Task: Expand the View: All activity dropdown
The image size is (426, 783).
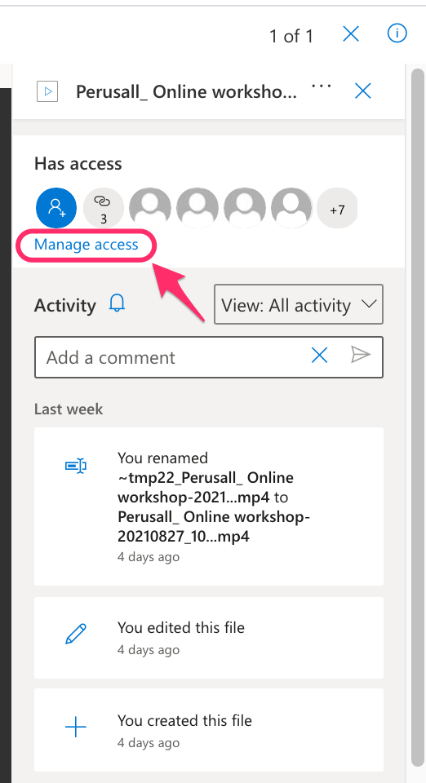Action: coord(299,304)
